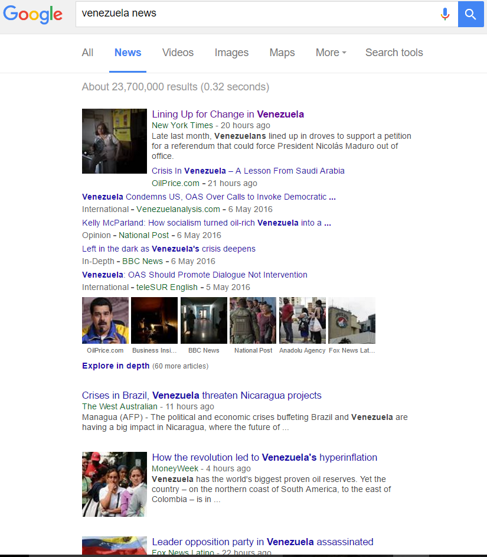Open the Videos tab
Screen dimensions: 487x557
[x=178, y=53]
